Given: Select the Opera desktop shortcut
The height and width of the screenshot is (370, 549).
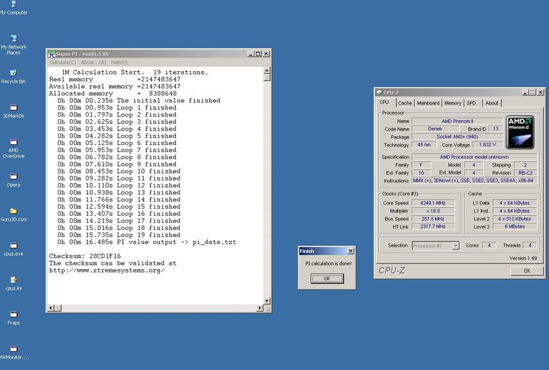Looking at the screenshot, I should click(13, 180).
